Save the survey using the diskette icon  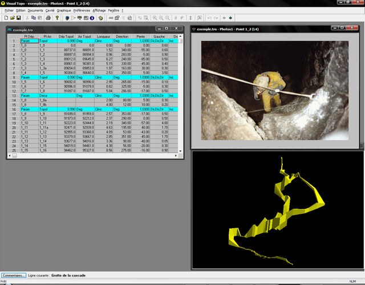pyautogui.click(x=19, y=18)
